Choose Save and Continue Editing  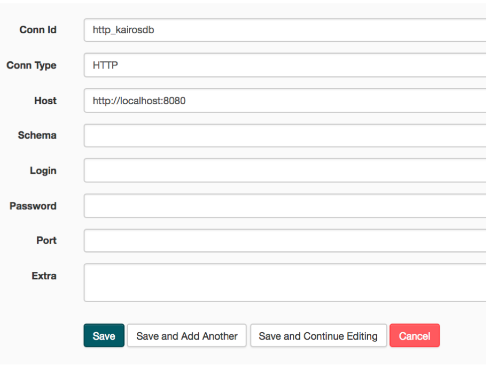(318, 336)
